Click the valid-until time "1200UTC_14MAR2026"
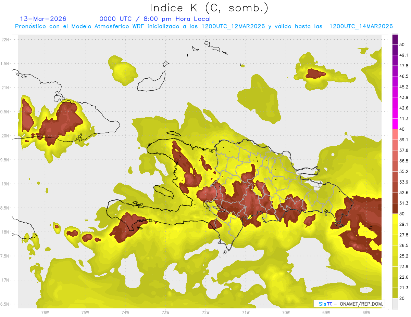Viewport: 411px width, 317px height. [x=361, y=26]
